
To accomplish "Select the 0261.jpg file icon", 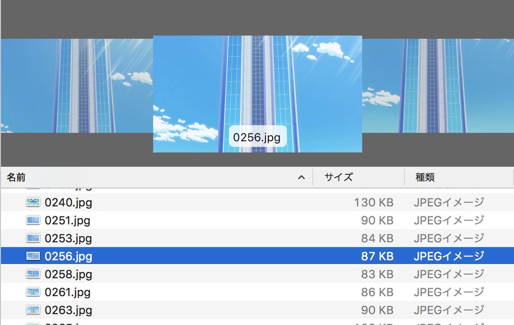I will pyautogui.click(x=33, y=292).
